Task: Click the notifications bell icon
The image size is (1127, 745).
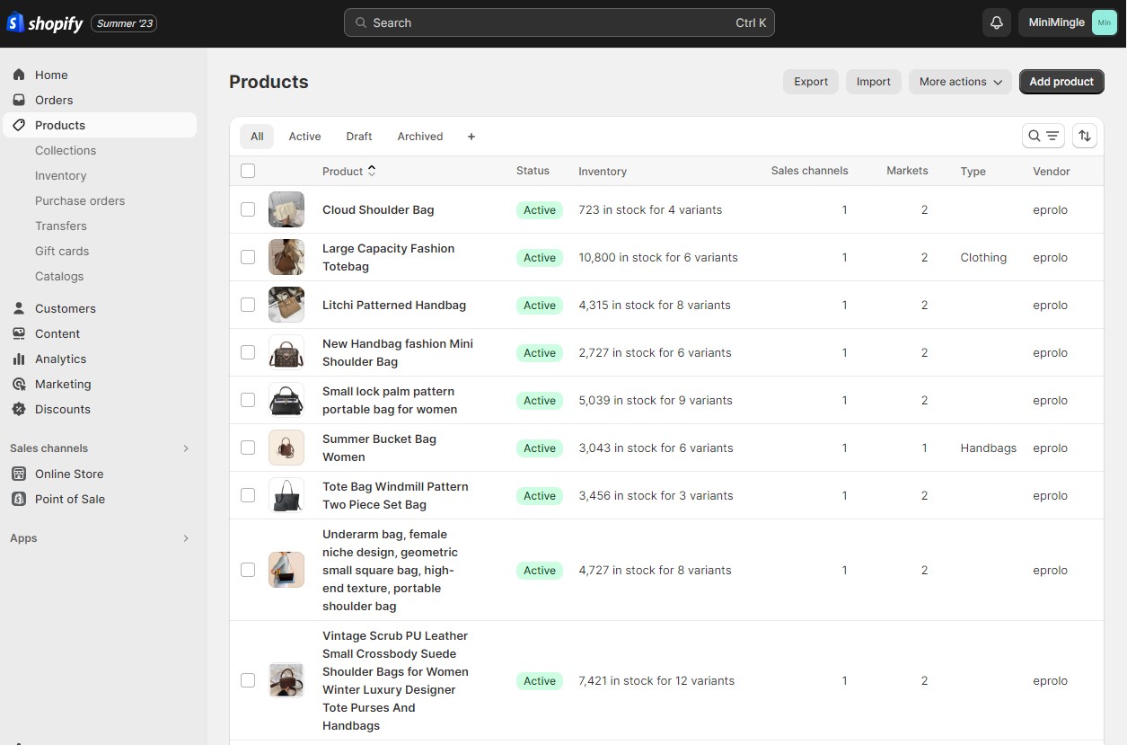Action: (996, 22)
